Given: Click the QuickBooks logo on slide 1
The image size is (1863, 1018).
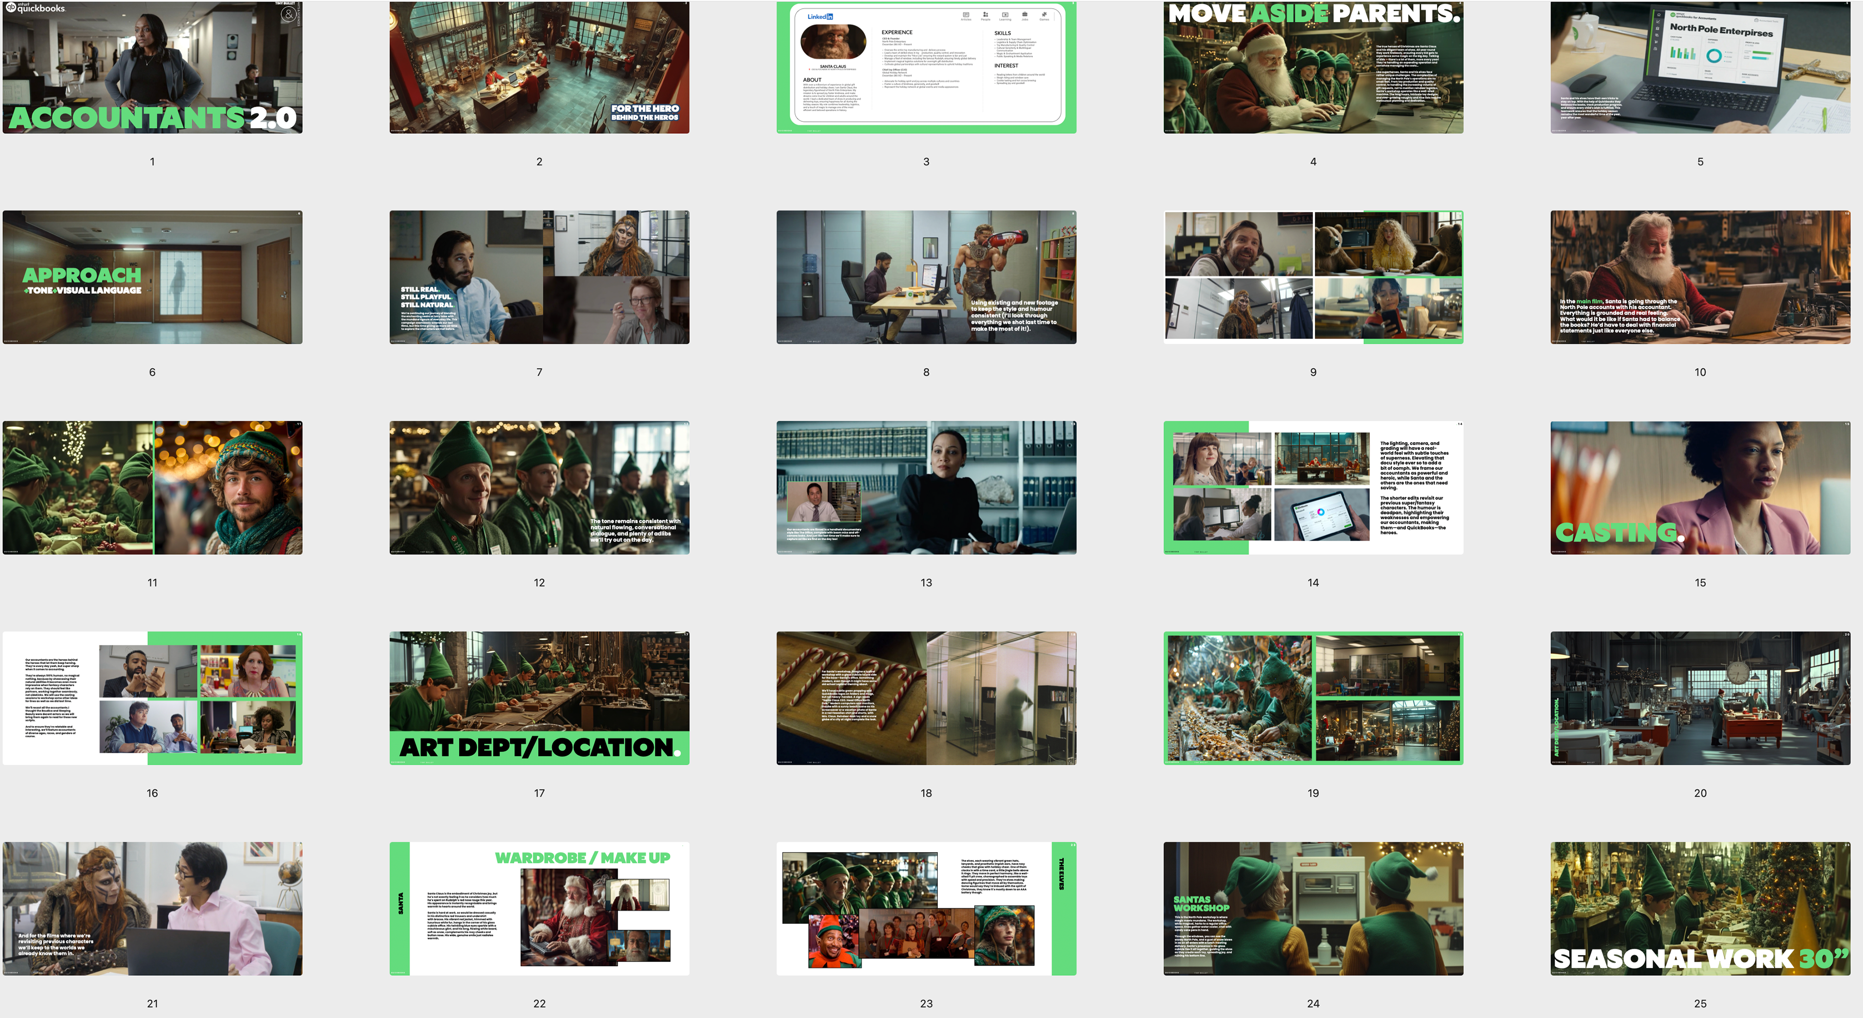Looking at the screenshot, I should click(35, 8).
